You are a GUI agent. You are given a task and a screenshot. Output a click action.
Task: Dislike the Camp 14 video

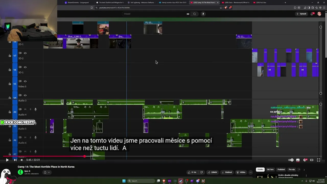click(201, 172)
